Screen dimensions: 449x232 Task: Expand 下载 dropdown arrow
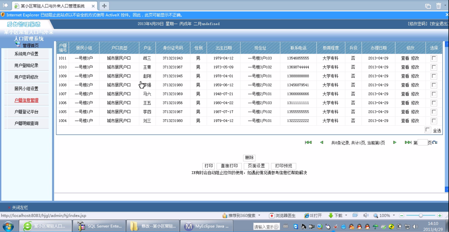[x=346, y=215]
